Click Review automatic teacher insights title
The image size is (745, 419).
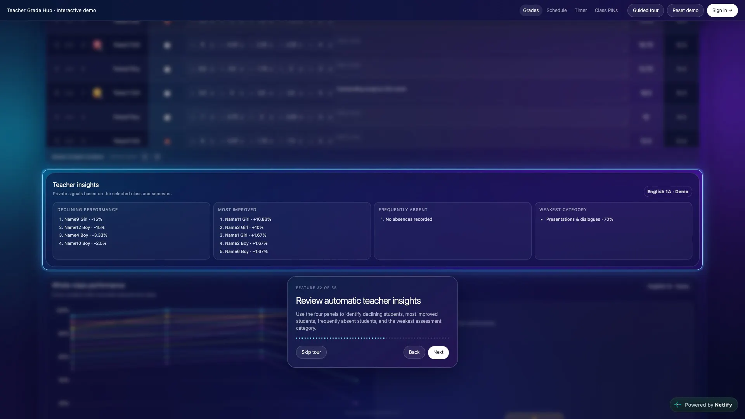coord(358,301)
